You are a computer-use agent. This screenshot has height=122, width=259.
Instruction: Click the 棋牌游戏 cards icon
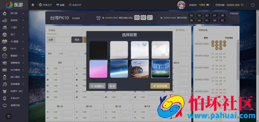(x=5, y=63)
